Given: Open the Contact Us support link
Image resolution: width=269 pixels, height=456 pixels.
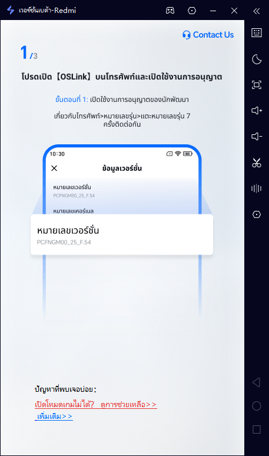Looking at the screenshot, I should (x=208, y=35).
